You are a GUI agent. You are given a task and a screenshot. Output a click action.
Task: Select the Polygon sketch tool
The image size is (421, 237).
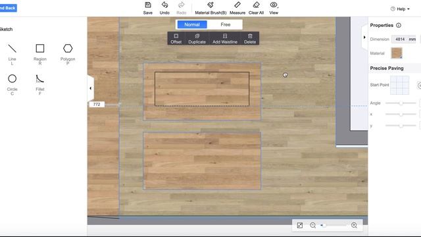[x=68, y=54]
